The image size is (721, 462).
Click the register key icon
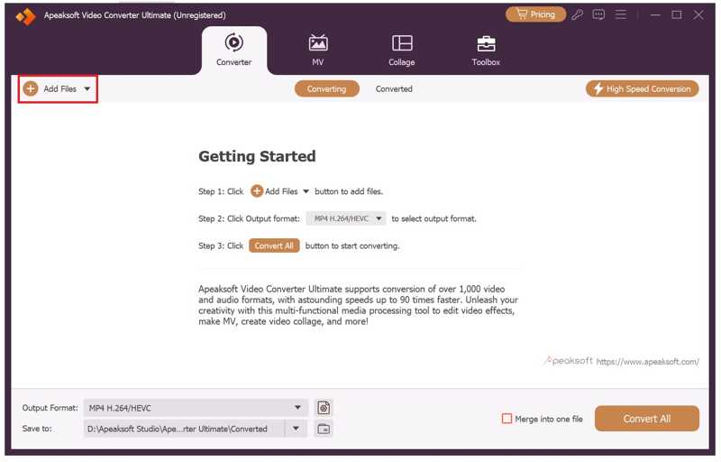[578, 15]
